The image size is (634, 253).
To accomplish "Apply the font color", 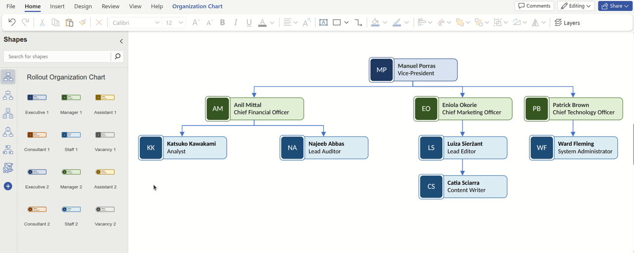I will 263,23.
